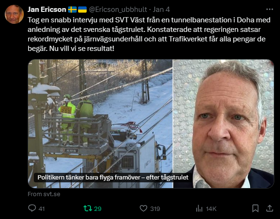The height and width of the screenshot is (219, 280).
Task: Open Jan Ericson's profile avatar
Action: (x=14, y=14)
